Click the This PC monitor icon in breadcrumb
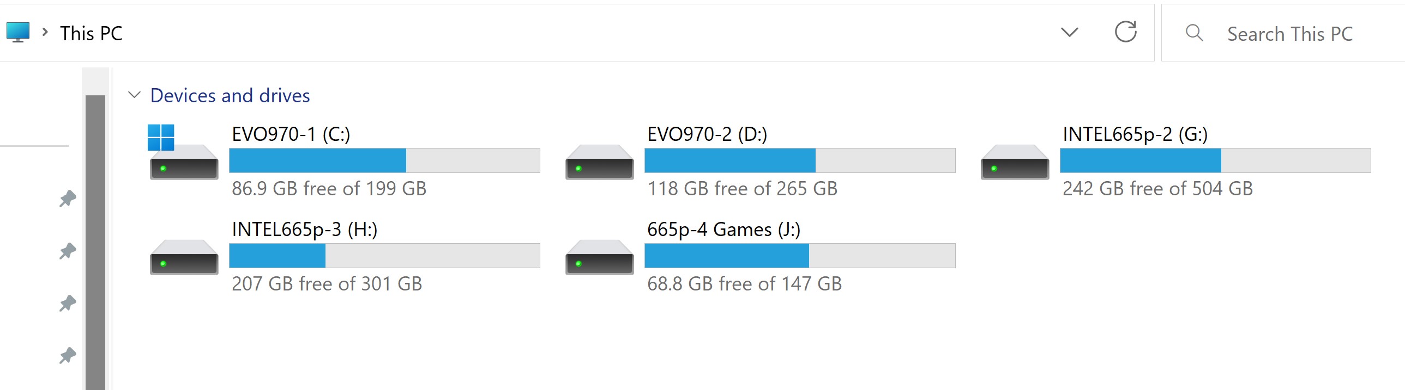The height and width of the screenshot is (390, 1405). tap(18, 32)
